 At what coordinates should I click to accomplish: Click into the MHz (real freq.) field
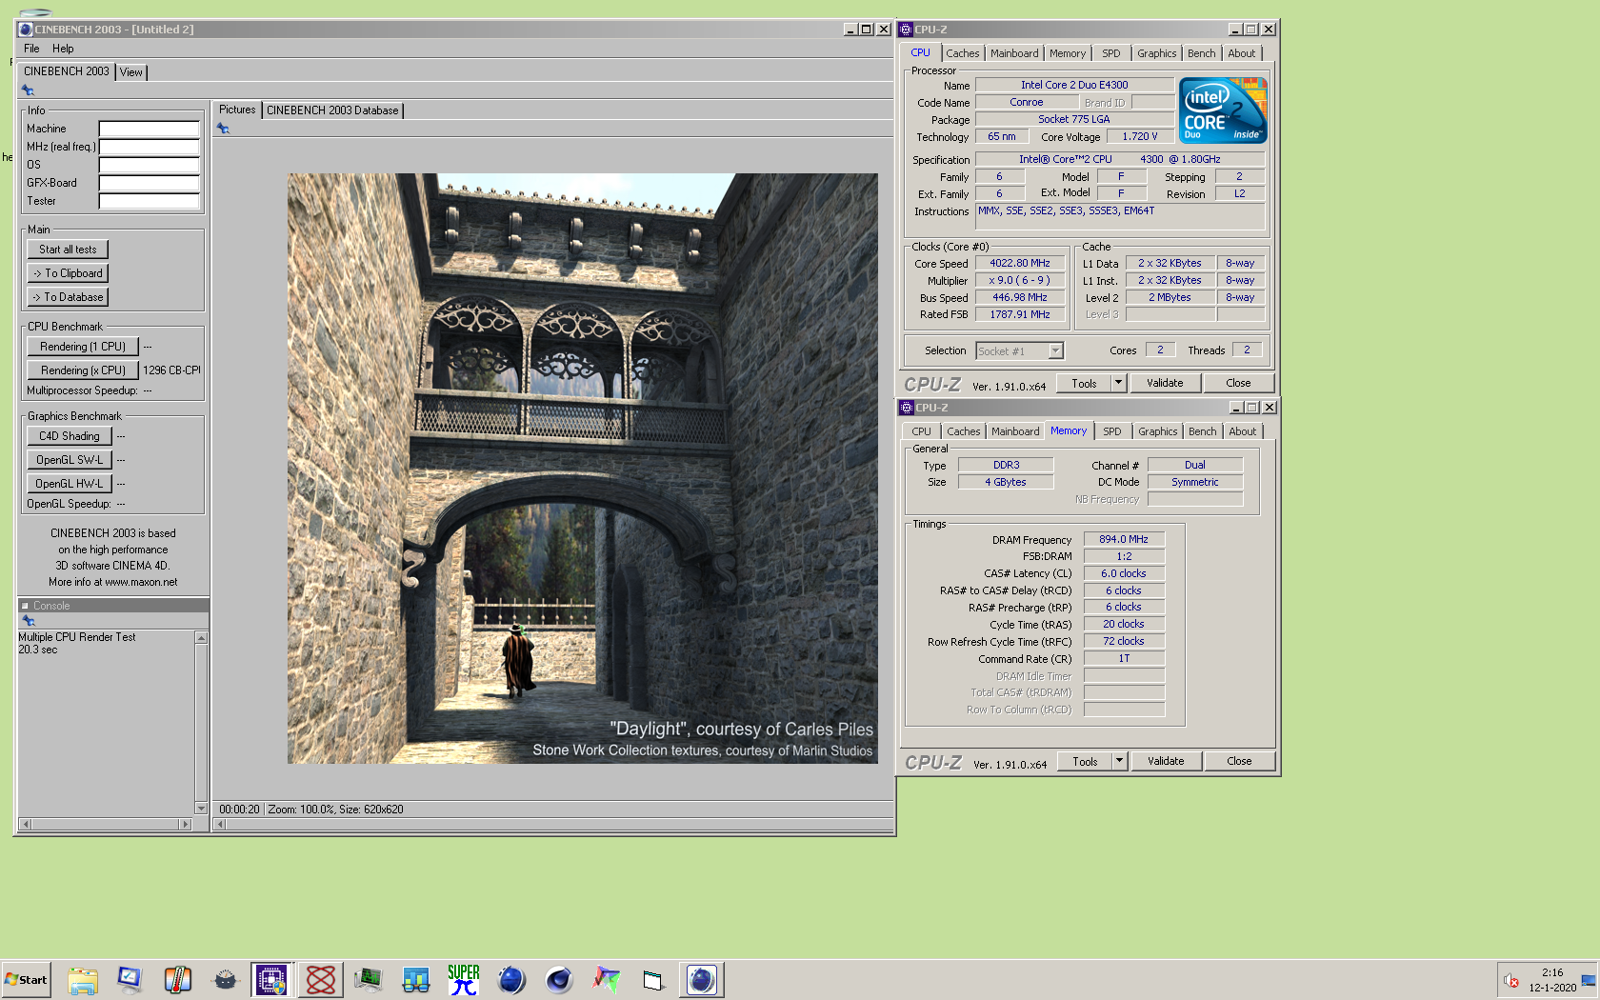[150, 147]
